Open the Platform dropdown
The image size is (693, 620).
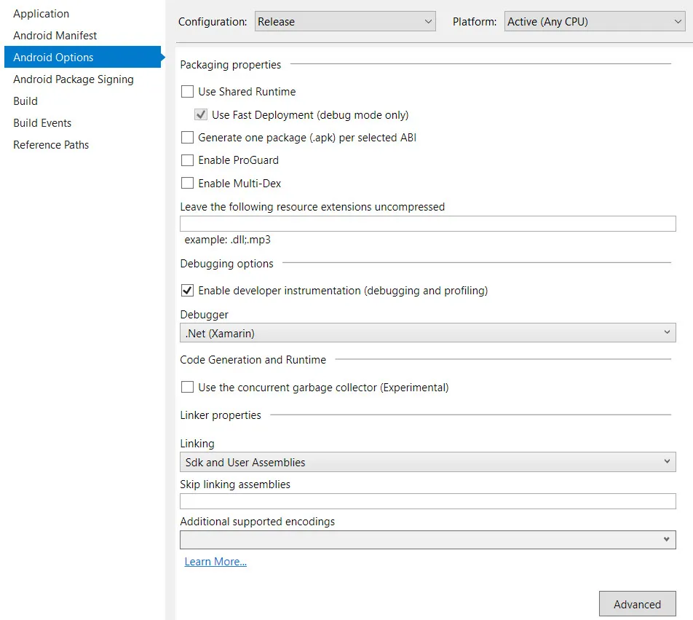595,22
